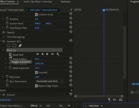
Task: Reset the Mask Feather parameter
Action: 71,58
